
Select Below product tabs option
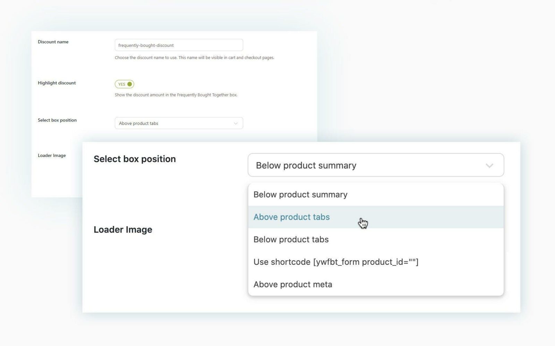pyautogui.click(x=376, y=239)
